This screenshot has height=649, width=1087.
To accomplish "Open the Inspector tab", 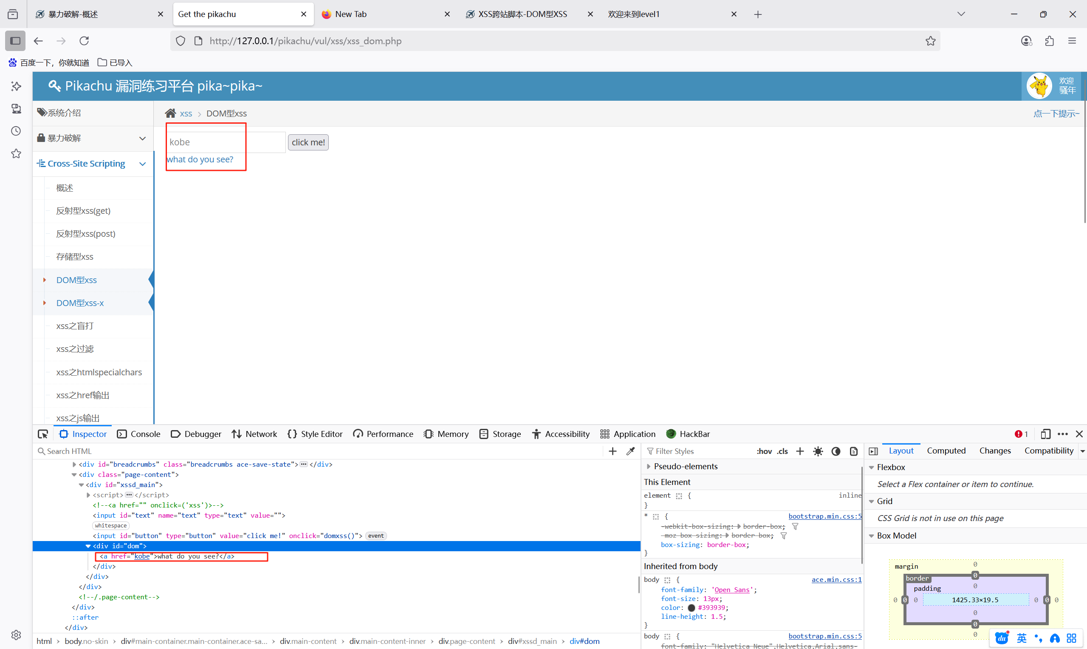I will [82, 434].
